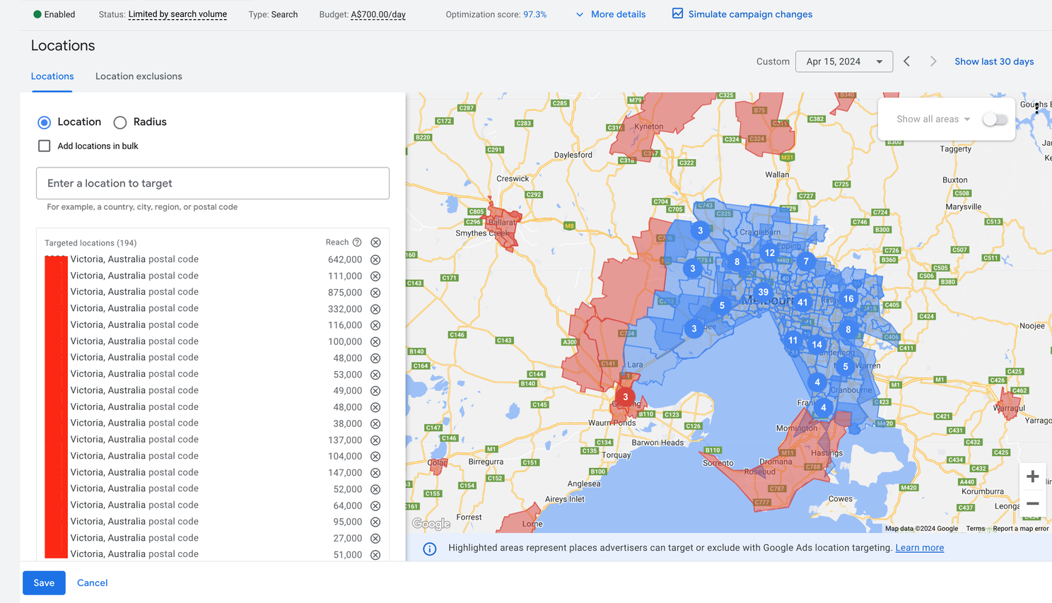Remove the location with reach 137,000
Screen dimensions: 1052x603
pos(375,440)
